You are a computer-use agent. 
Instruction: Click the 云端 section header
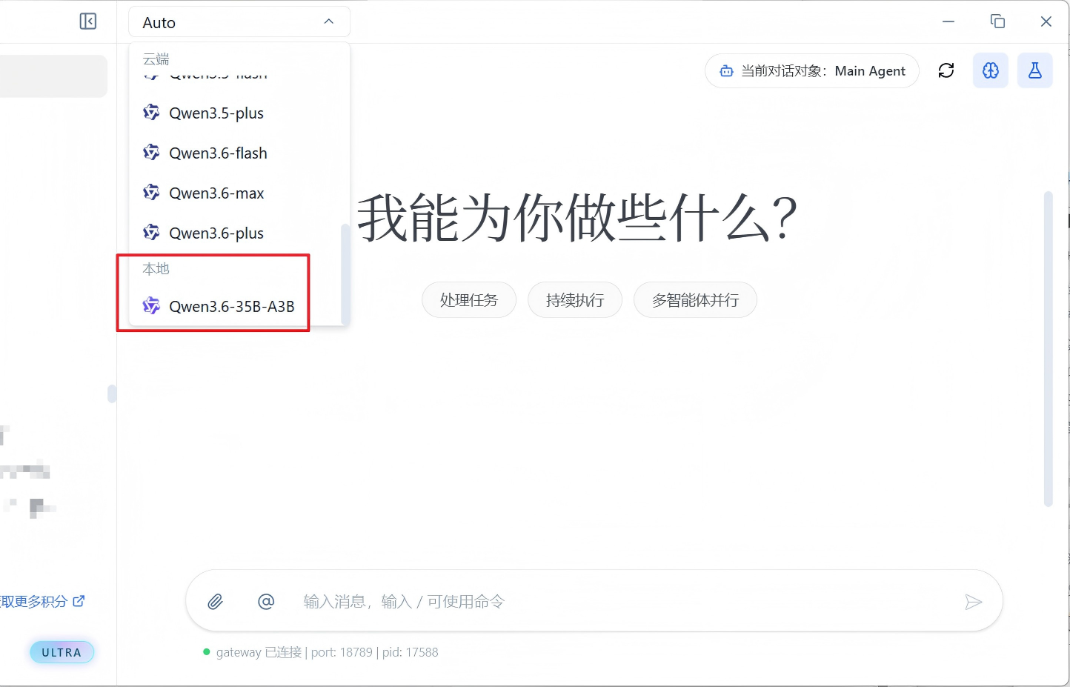coord(156,59)
